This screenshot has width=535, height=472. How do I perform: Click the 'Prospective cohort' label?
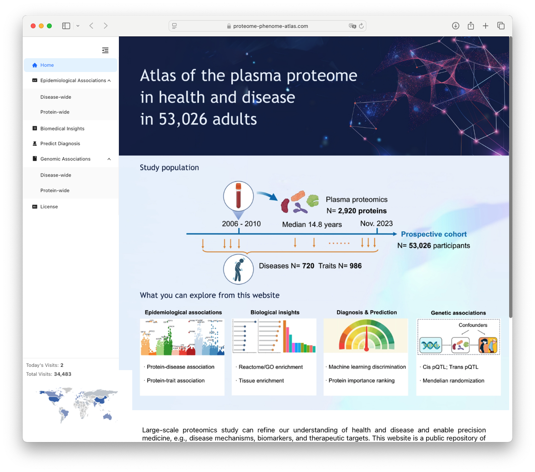tap(434, 234)
